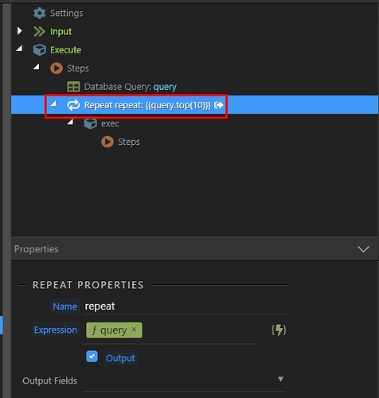Select the exec tree item
The width and height of the screenshot is (379, 398).
point(110,123)
